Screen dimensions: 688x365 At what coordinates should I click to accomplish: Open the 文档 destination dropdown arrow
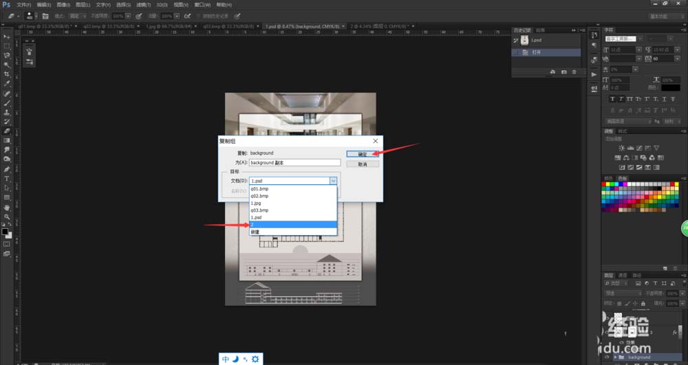(x=333, y=180)
